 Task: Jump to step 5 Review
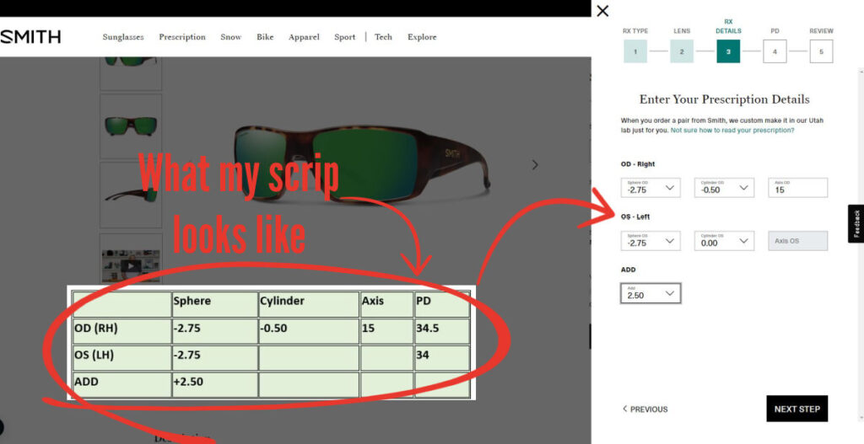tap(821, 51)
